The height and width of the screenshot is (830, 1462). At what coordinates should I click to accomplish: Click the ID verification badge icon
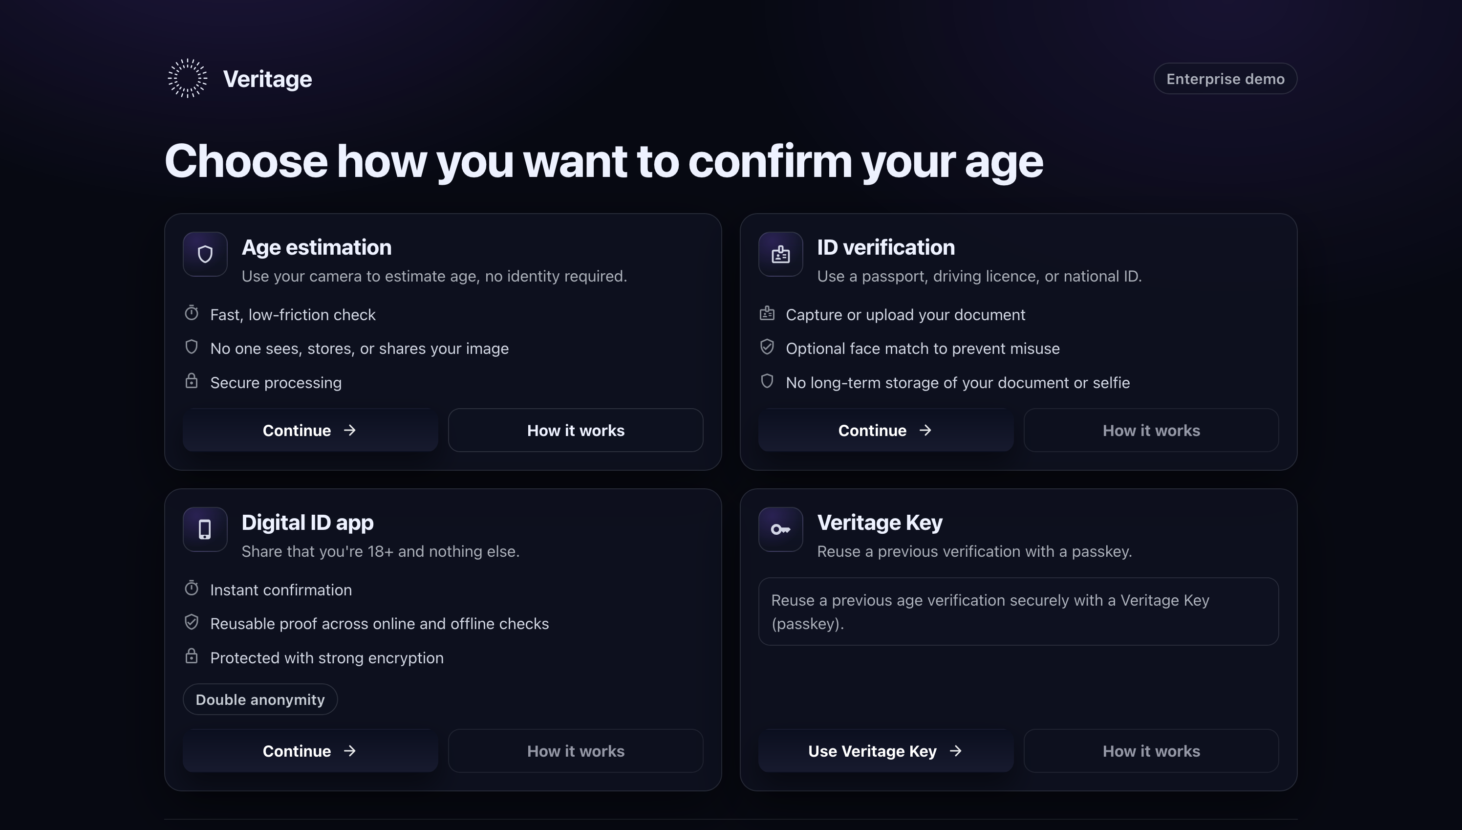(x=780, y=254)
